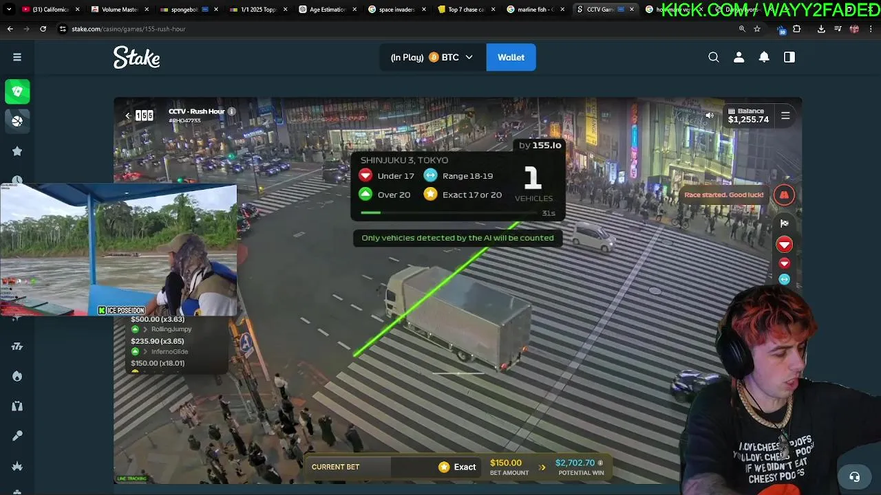Viewport: 881px width, 495px height.
Task: Click the $150.00 (x18.01) bet entry
Action: tap(158, 363)
